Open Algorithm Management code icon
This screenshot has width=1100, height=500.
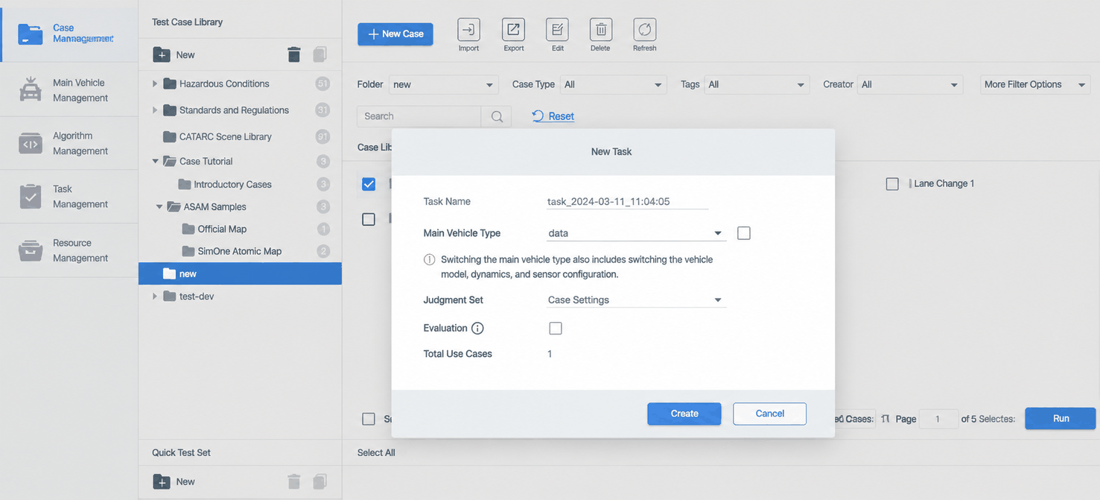pyautogui.click(x=31, y=143)
